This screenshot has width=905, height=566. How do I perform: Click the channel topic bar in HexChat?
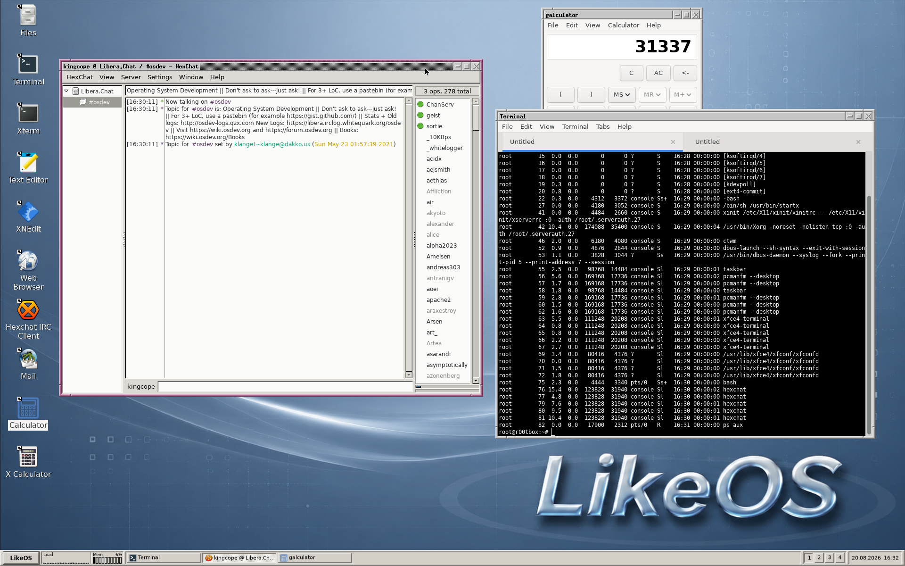pos(269,91)
